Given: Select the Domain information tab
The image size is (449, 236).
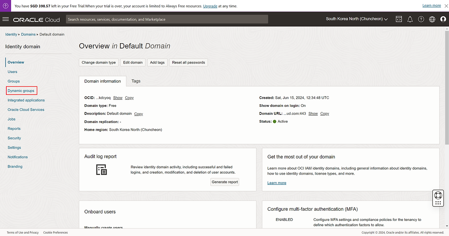Looking at the screenshot, I should 102,81.
